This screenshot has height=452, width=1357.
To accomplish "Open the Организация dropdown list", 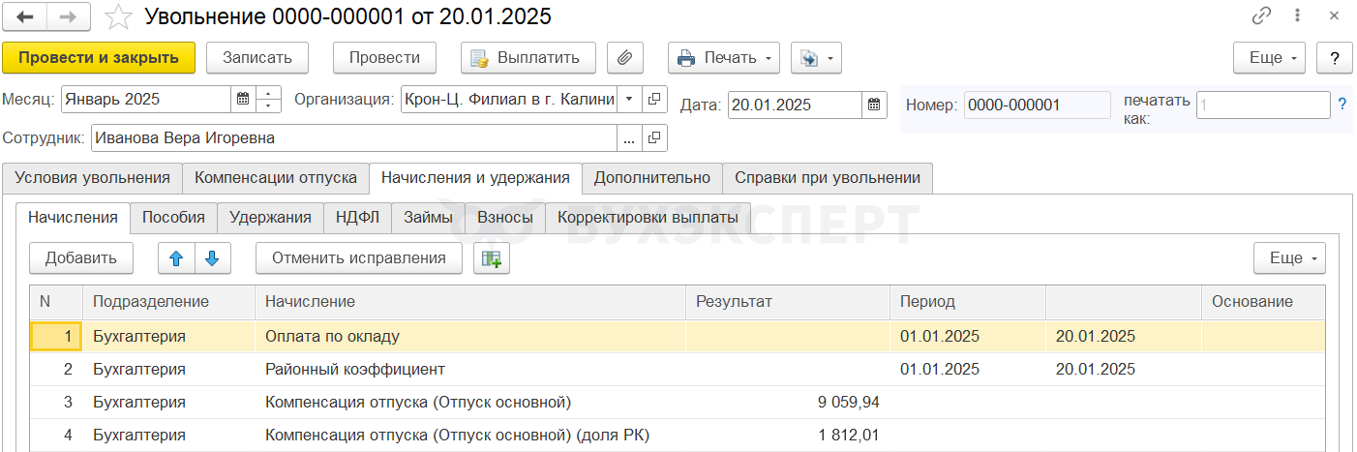I will (x=629, y=99).
